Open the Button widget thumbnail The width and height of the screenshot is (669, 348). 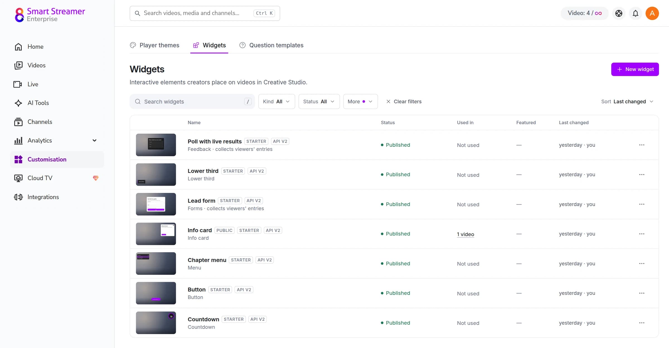click(156, 293)
